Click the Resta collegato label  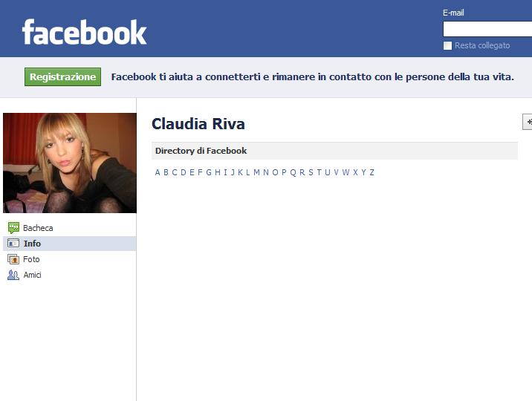pyautogui.click(x=482, y=46)
